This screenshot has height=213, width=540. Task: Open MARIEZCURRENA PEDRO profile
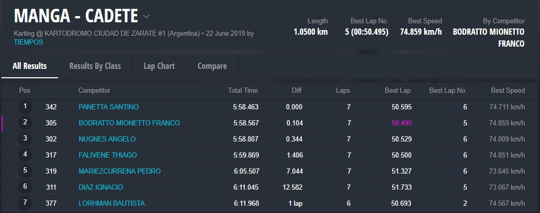click(119, 171)
